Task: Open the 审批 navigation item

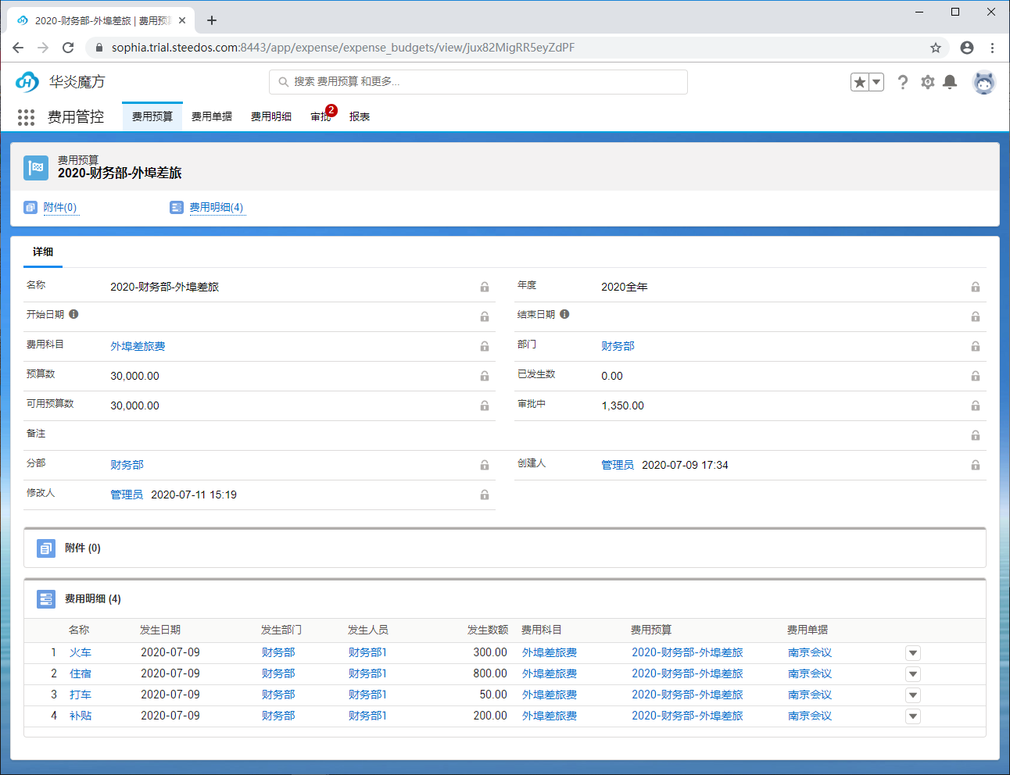Action: (x=320, y=117)
